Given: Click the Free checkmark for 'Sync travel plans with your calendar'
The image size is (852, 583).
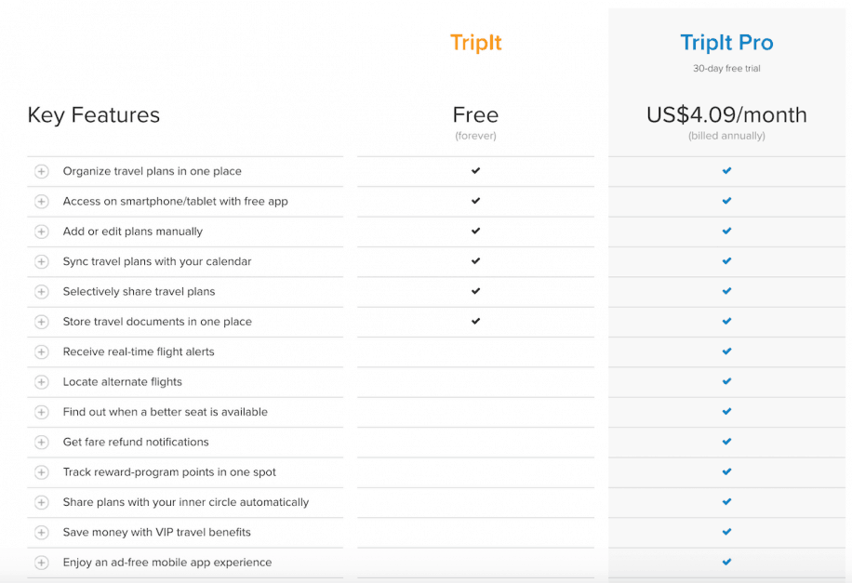Looking at the screenshot, I should coord(475,261).
